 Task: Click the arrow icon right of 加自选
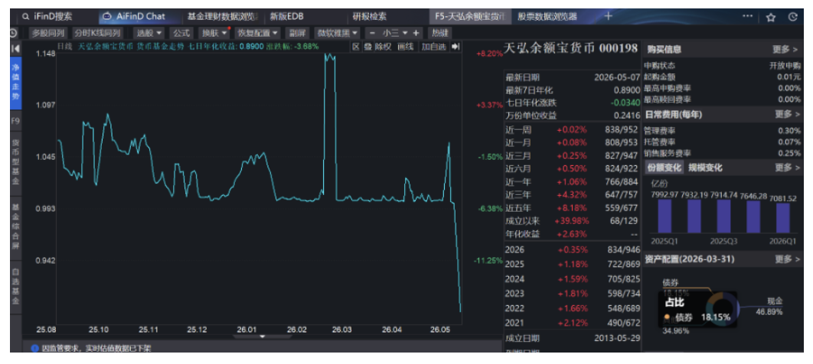(455, 47)
